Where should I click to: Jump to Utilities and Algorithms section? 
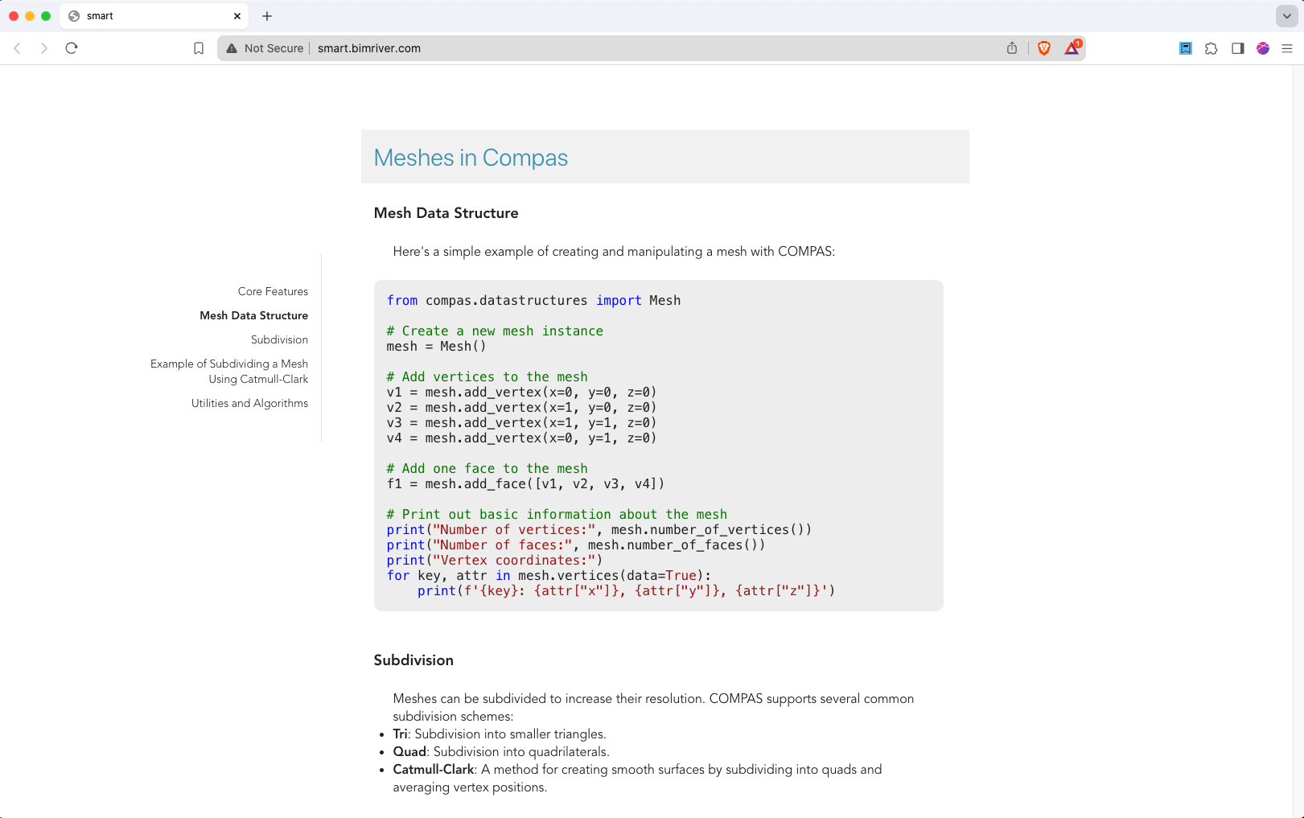(249, 403)
